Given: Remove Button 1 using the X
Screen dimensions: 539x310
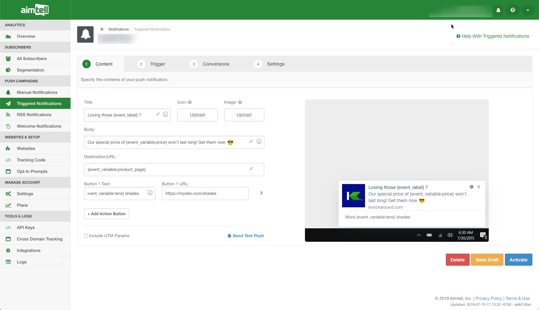Looking at the screenshot, I should click(x=261, y=193).
